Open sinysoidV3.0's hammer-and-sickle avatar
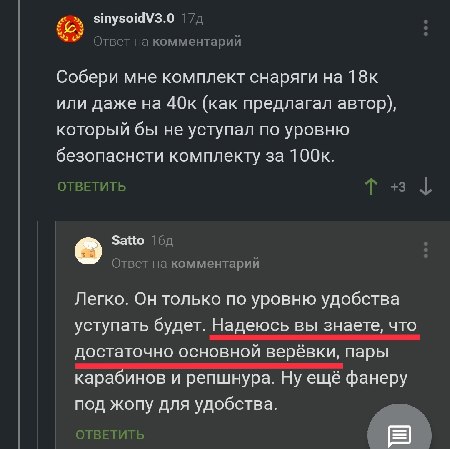450x449 pixels. tap(70, 29)
